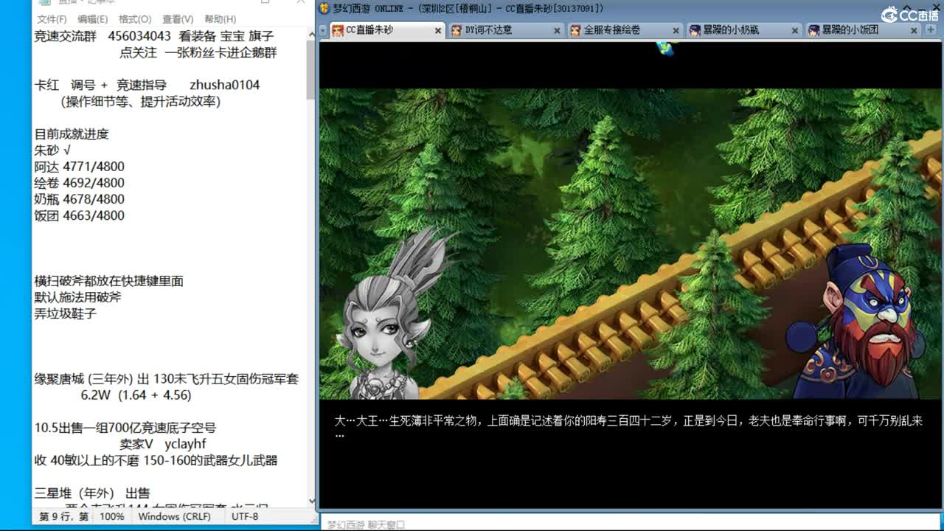Screen dimensions: 944x531
Task: Click the DY词不达意 tab avatar icon
Action: [457, 30]
